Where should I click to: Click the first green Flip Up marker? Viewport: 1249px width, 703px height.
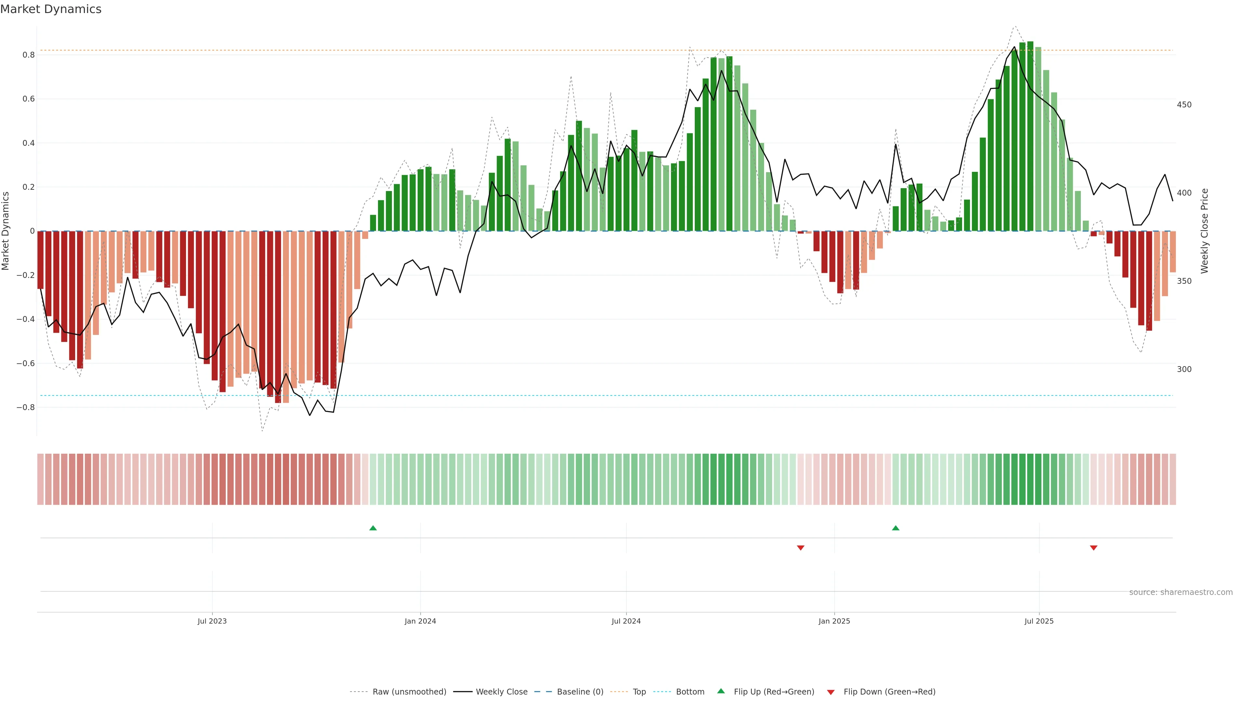(373, 528)
